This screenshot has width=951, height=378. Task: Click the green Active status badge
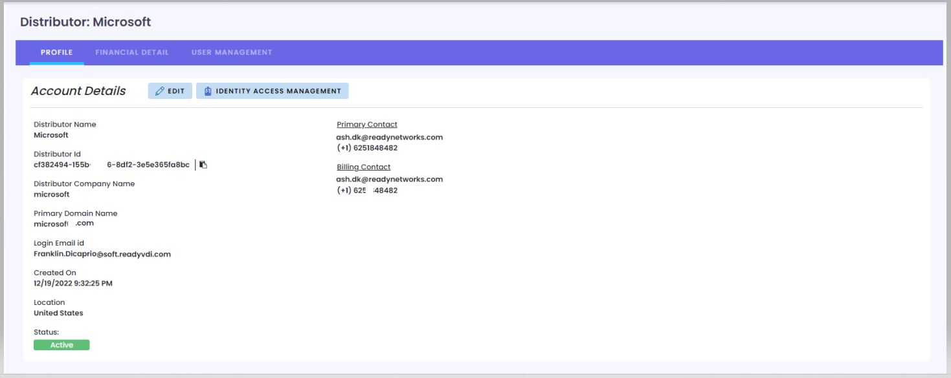click(62, 345)
